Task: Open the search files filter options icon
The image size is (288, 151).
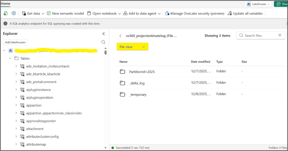Action: coord(279,36)
